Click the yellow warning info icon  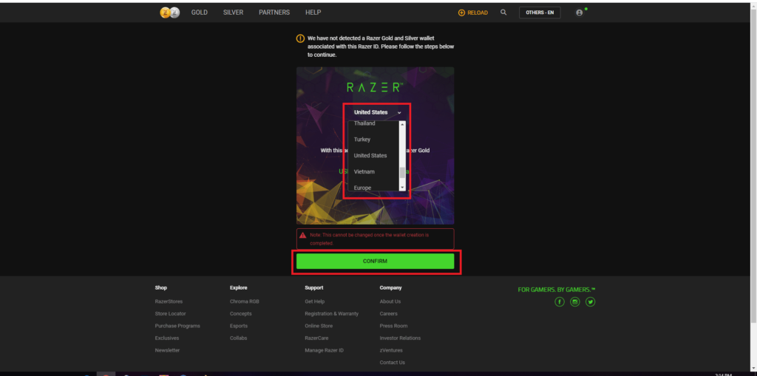point(300,38)
